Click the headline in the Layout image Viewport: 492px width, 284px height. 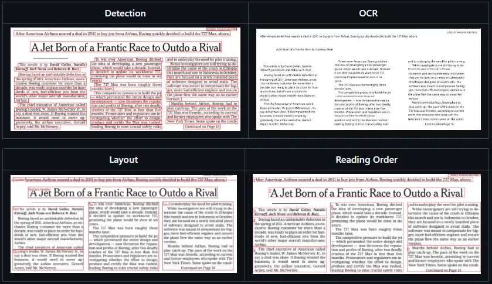[x=123, y=193]
